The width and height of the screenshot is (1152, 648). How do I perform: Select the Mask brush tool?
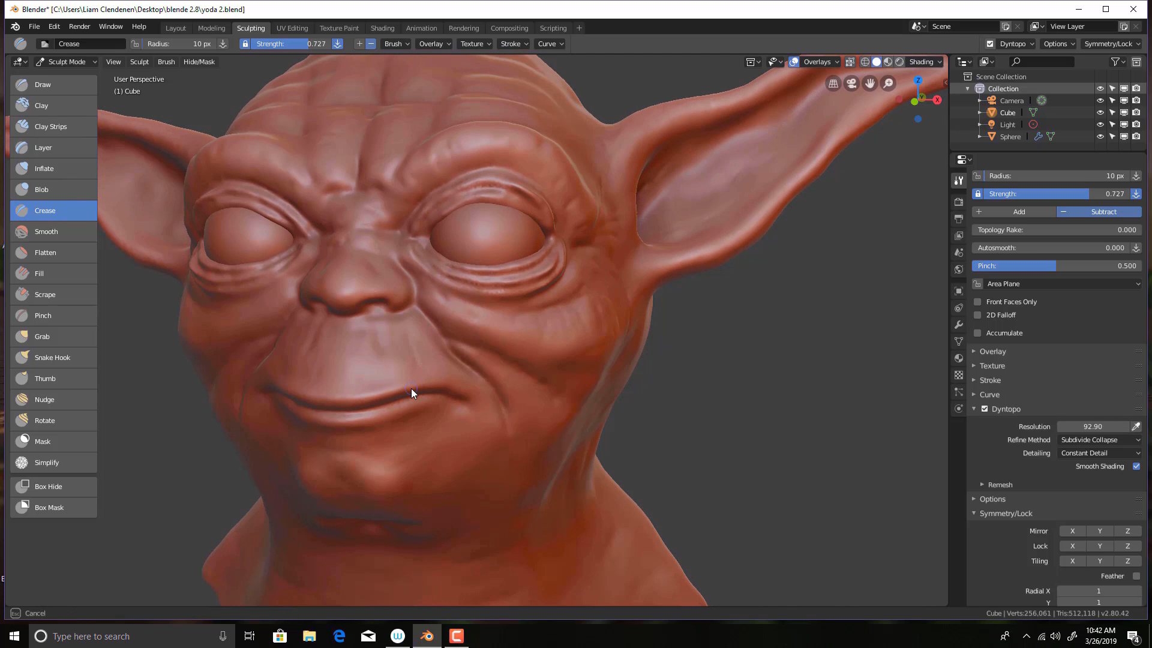53,442
